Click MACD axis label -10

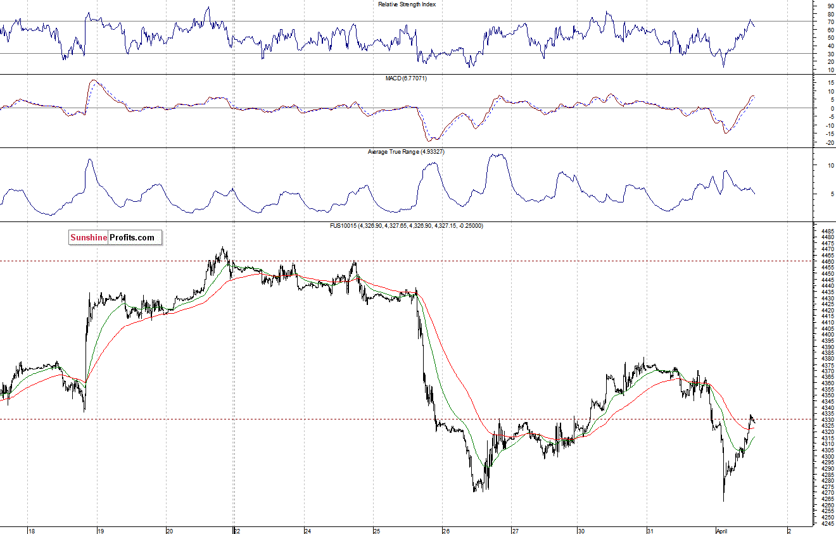click(x=829, y=125)
